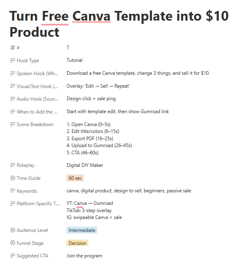Screen dimensions: 234x261
Task: Click the Roleplay property icon
Action: pos(13,165)
